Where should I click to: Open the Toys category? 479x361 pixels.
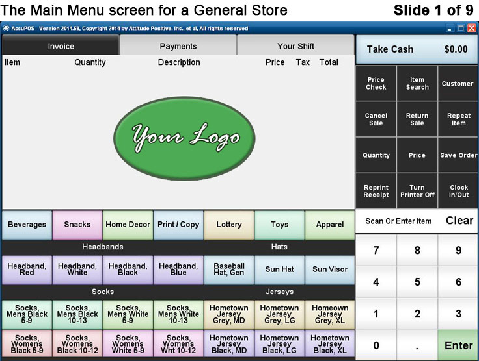[279, 225]
